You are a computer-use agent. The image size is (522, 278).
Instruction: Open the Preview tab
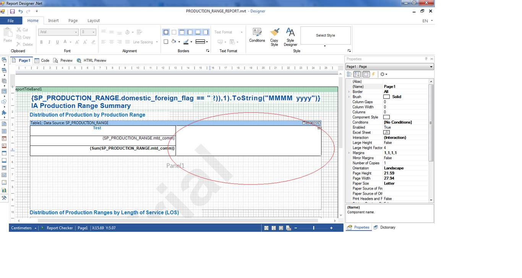pos(63,60)
